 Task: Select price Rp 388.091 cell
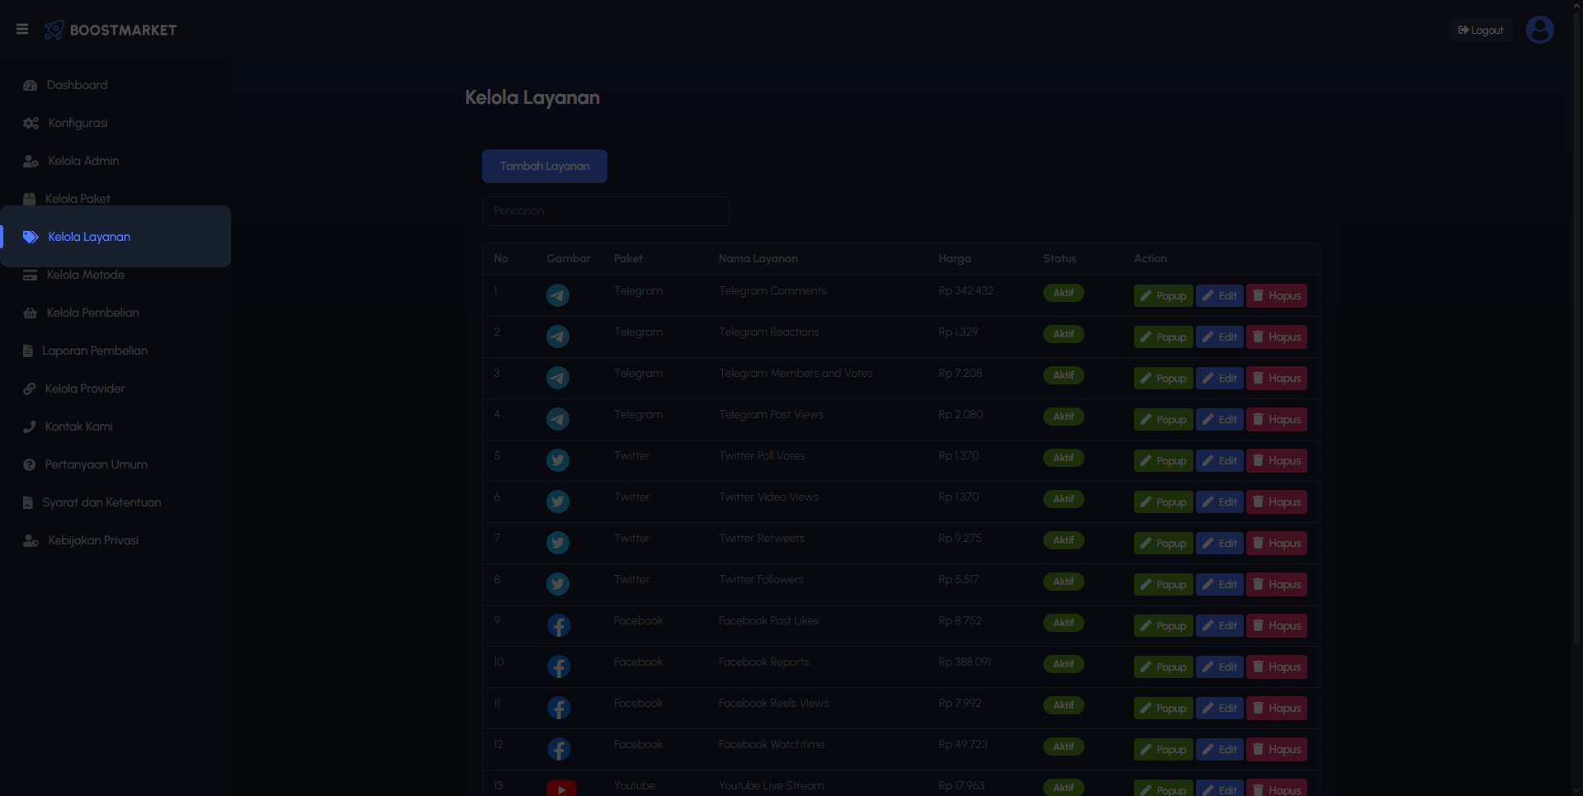965,662
